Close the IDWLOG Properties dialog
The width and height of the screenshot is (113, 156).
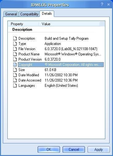click(108, 4)
